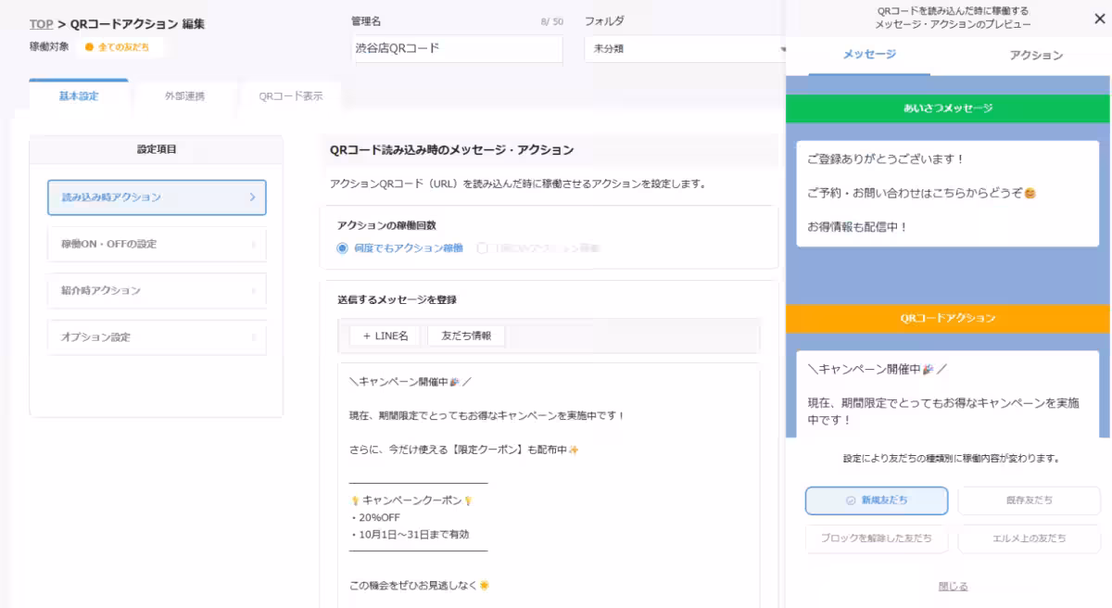Show preview for エルメ上の友だち
Screen dimensions: 1112x608
pyautogui.click(x=1029, y=539)
